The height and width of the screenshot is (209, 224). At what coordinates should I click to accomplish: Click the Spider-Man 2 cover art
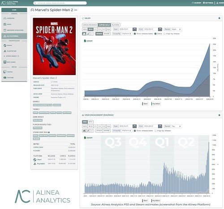(x=54, y=46)
